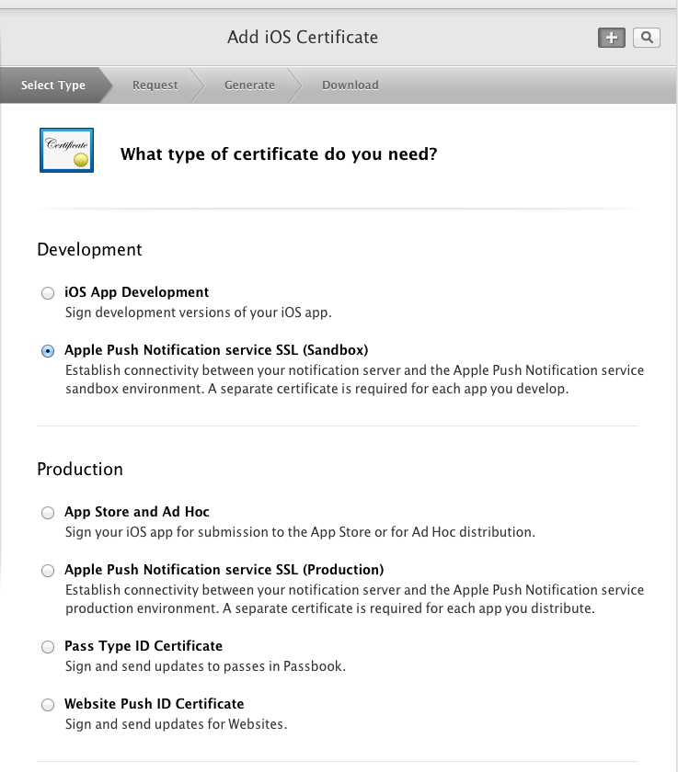Click the 'Development' section heading
678x772 pixels.
[x=89, y=250]
